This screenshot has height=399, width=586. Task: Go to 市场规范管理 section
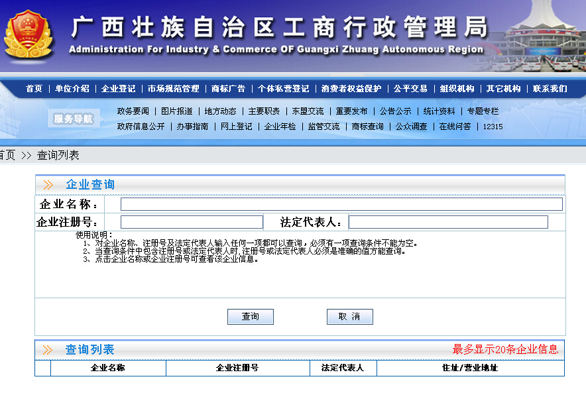coord(173,89)
